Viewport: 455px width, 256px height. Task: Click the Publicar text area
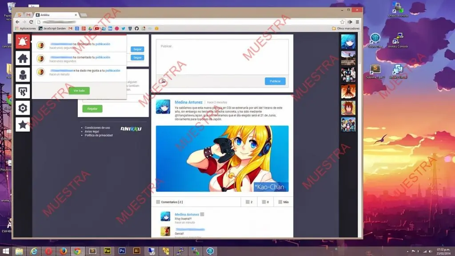(x=222, y=57)
